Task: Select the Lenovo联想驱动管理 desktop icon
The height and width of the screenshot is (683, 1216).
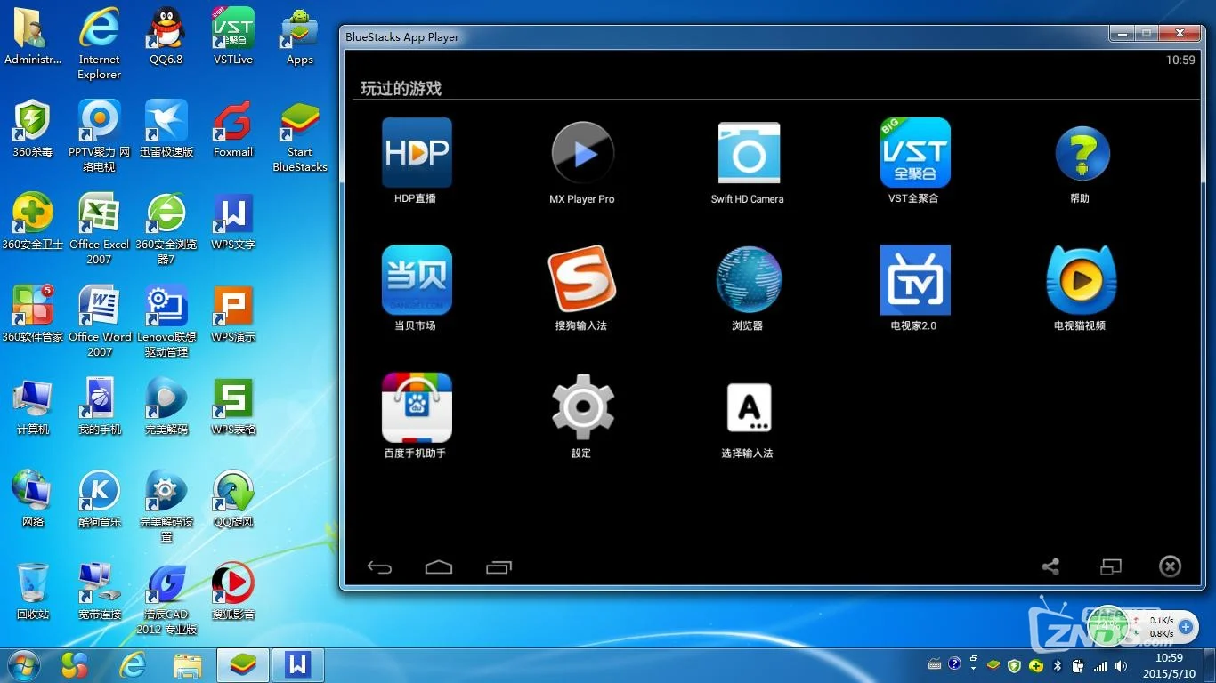Action: coord(166,320)
